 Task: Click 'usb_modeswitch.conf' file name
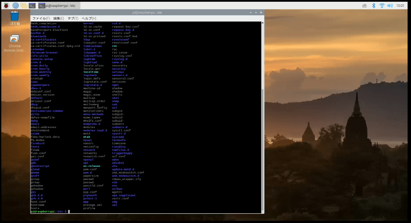[128, 173]
